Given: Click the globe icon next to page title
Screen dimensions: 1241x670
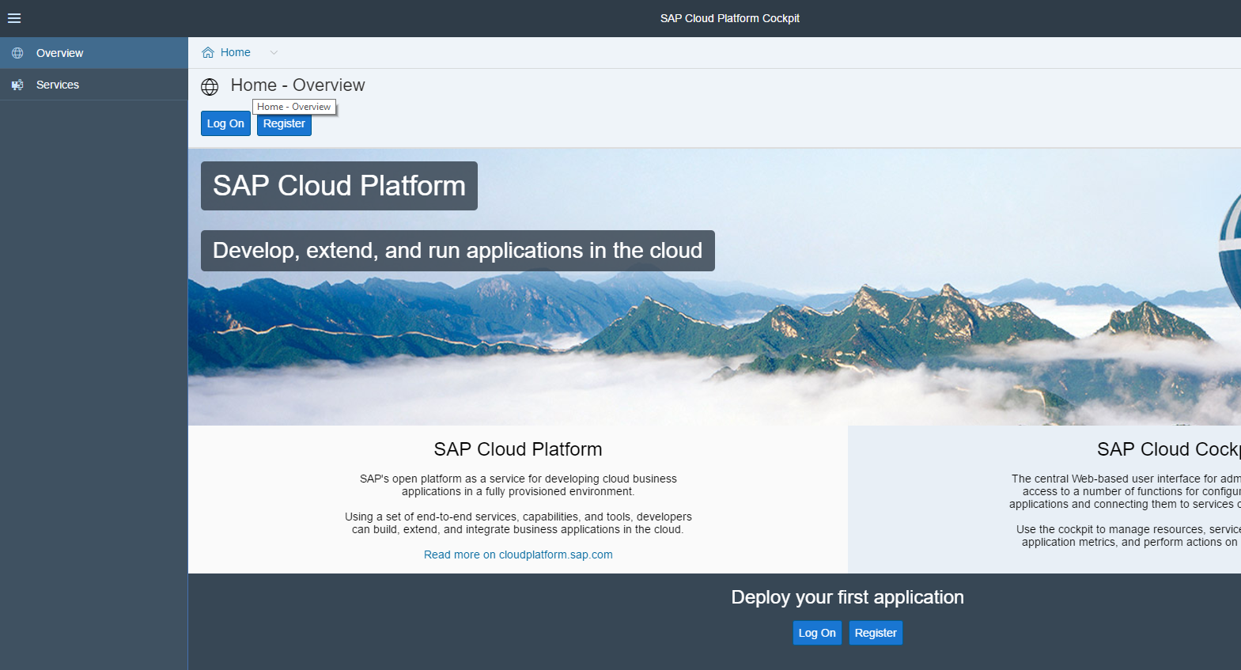Looking at the screenshot, I should (210, 86).
